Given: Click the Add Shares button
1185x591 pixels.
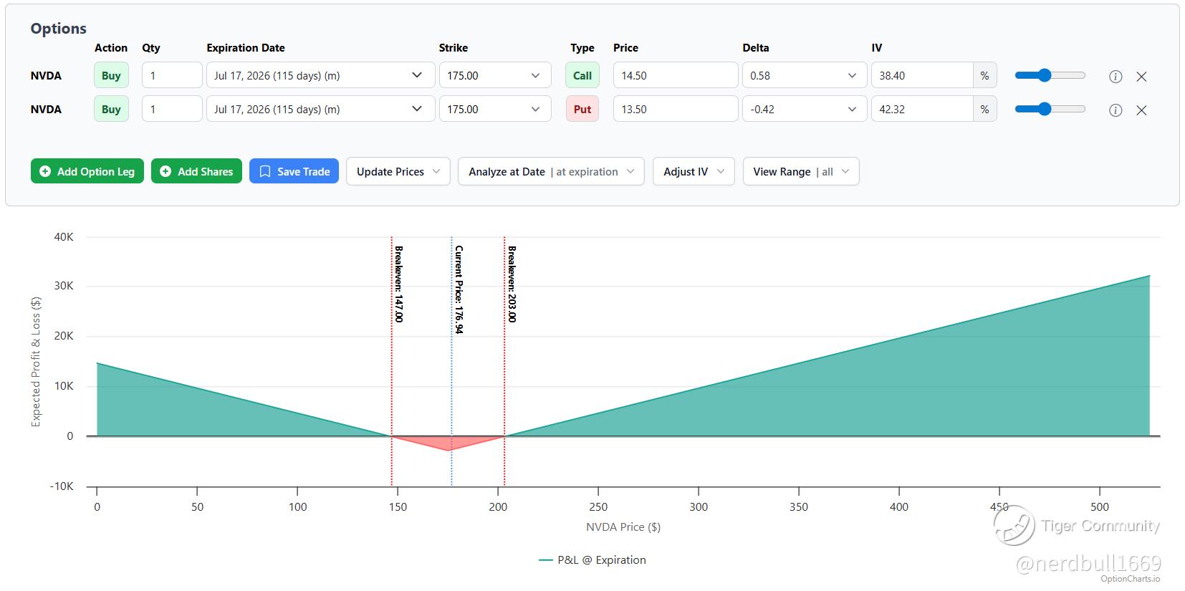Looking at the screenshot, I should (x=196, y=171).
